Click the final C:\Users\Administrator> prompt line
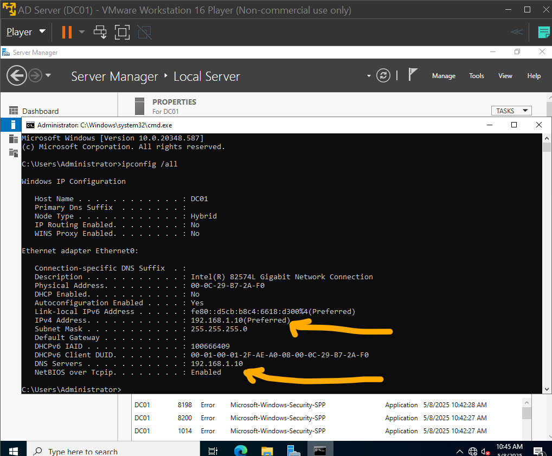552x456 pixels. [72, 389]
